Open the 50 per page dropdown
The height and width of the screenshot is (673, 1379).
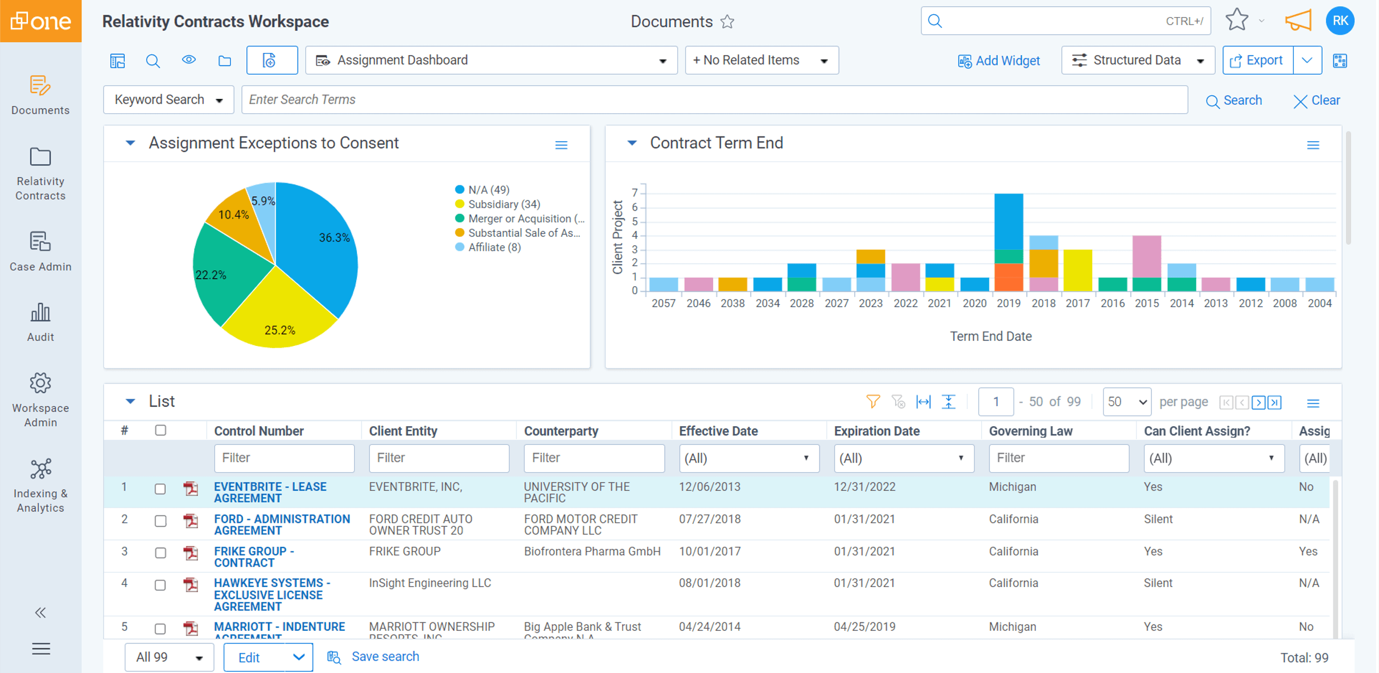click(x=1126, y=401)
